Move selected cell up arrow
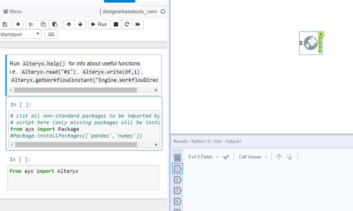This screenshot has height=211, width=353. [68, 24]
